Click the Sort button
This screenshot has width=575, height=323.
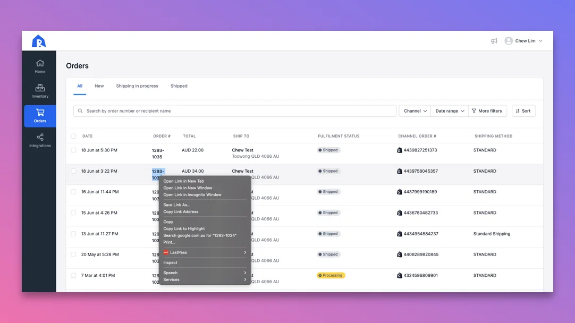point(523,110)
